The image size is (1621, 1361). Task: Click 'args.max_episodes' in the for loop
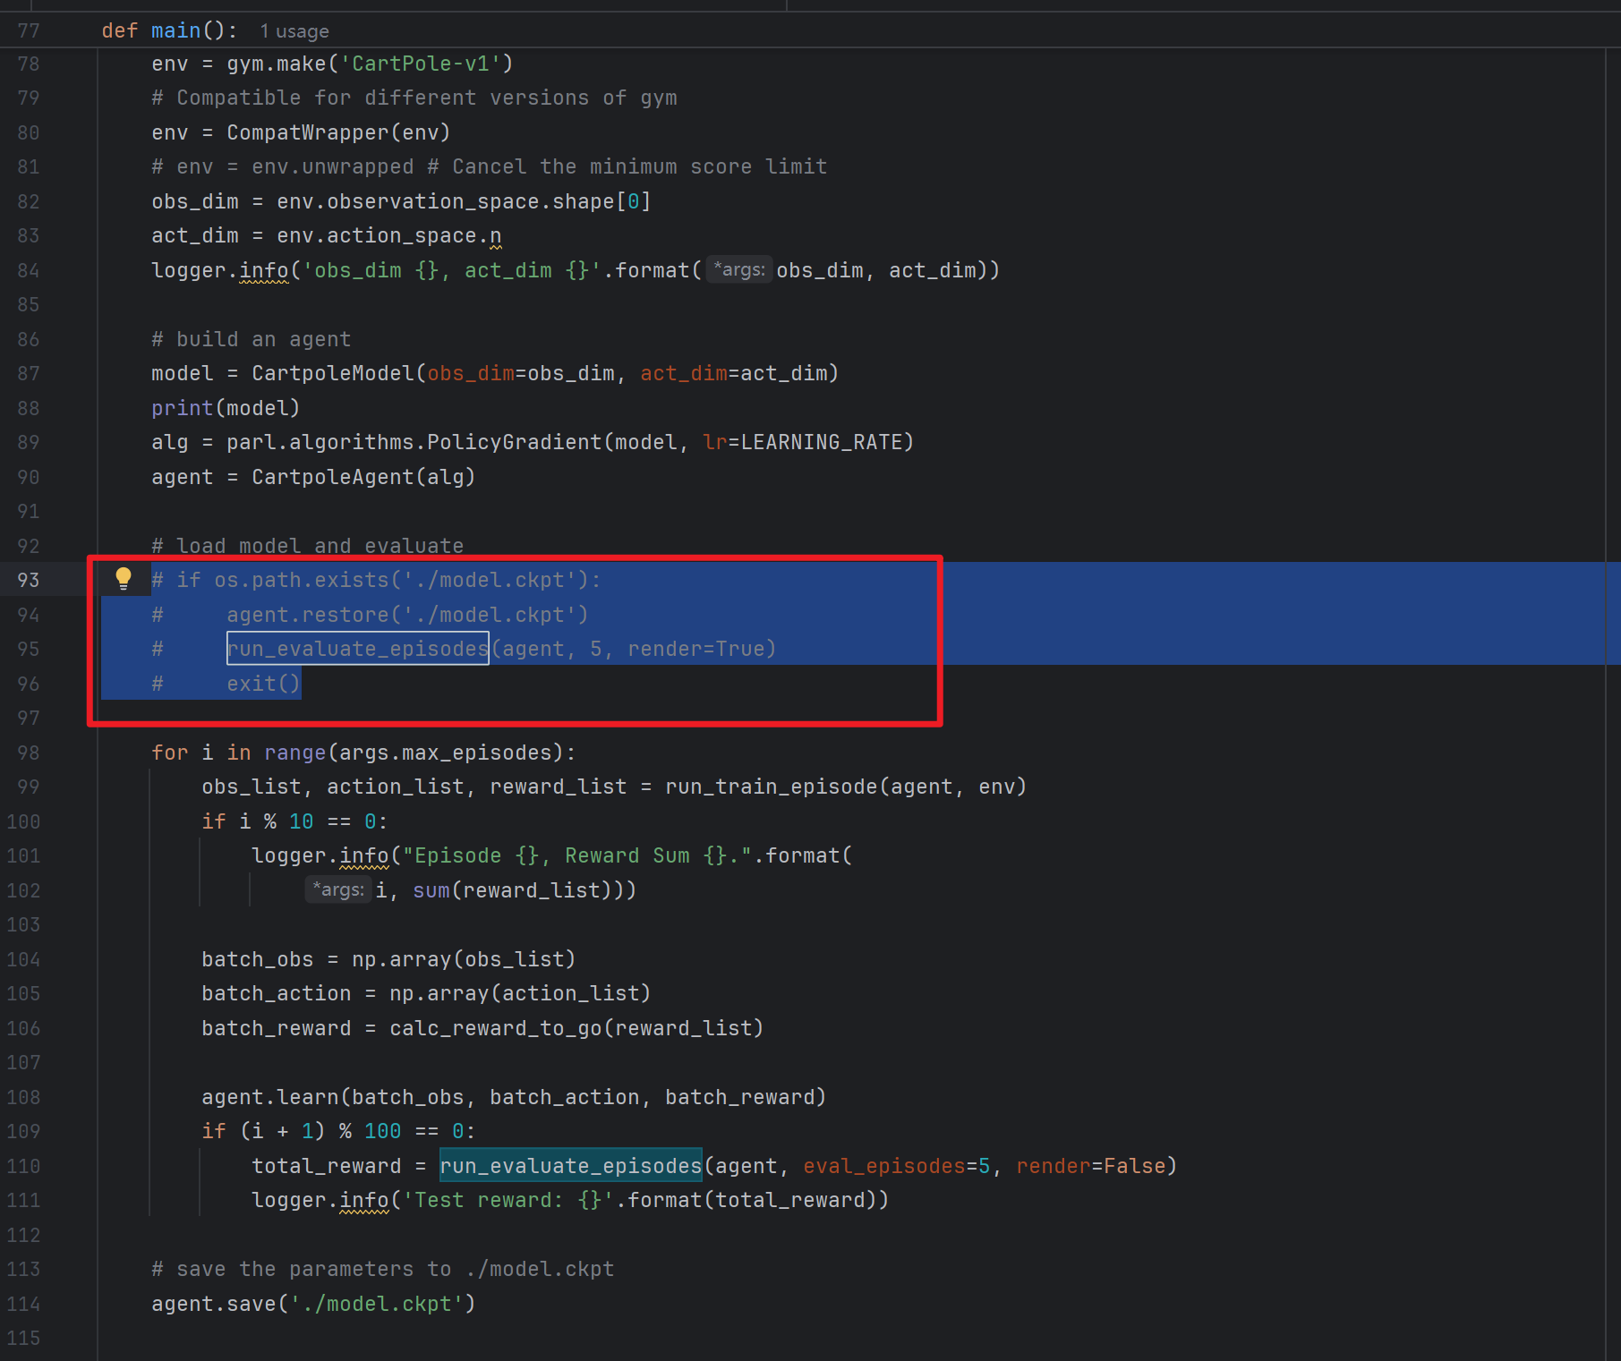pyautogui.click(x=446, y=753)
